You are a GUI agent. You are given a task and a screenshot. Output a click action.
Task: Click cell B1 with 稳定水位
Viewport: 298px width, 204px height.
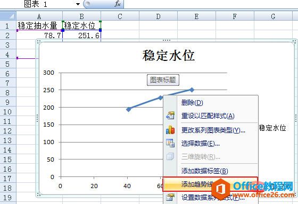coord(82,25)
